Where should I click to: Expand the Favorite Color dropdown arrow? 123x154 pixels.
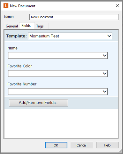tap(105, 73)
